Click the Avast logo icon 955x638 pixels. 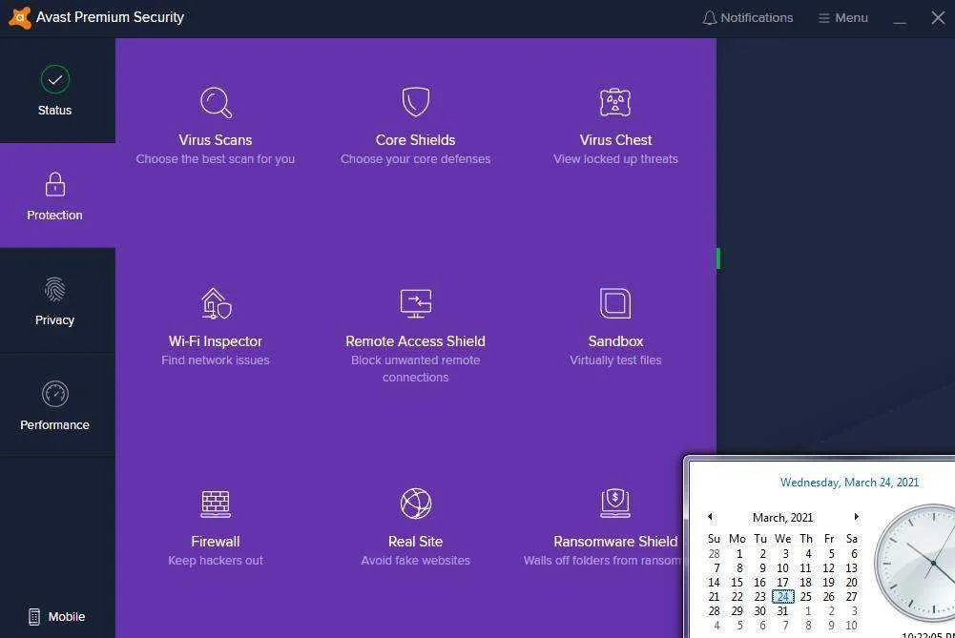[x=19, y=18]
